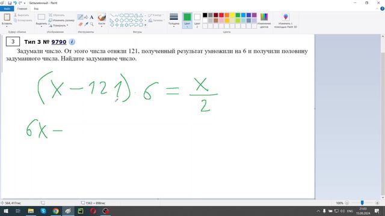The image size is (385, 216).
Task: Expand the shapes gallery more arrow
Action: (x=146, y=25)
